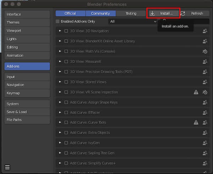Viewport: 213px width, 174px height.
Task: Expand the BlenderKit add-on details
Action: pos(60,41)
